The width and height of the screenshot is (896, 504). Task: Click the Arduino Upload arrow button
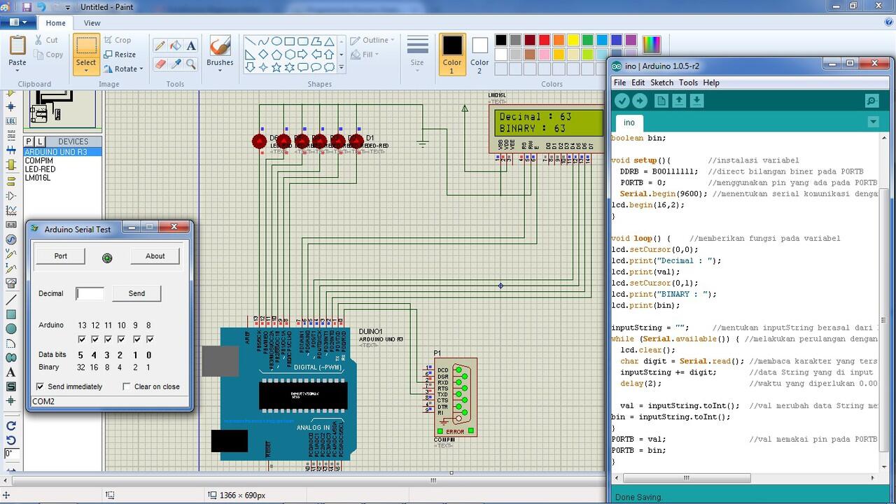pos(639,101)
